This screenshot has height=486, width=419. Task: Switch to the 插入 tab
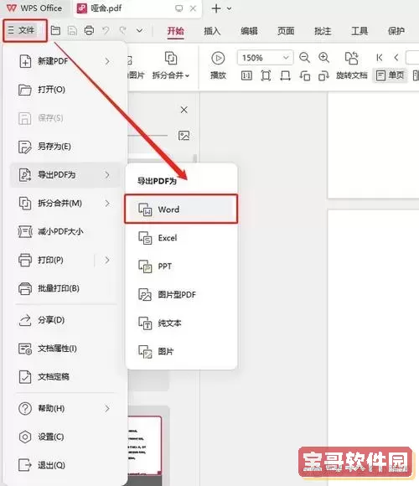[x=212, y=31]
